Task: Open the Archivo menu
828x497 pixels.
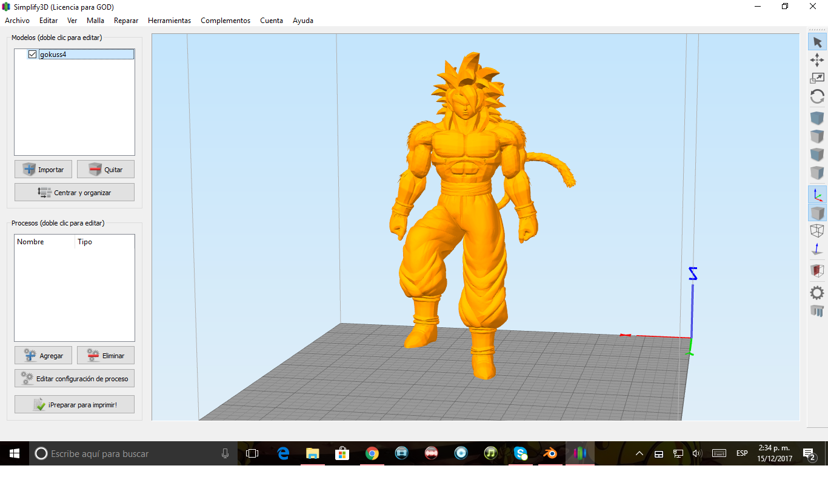Action: pyautogui.click(x=17, y=21)
